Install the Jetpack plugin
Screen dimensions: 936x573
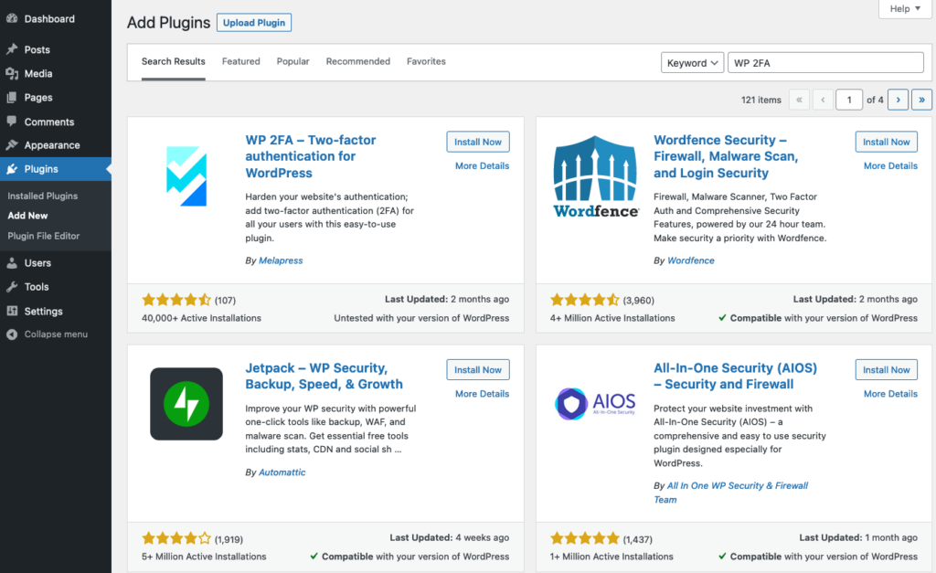click(477, 370)
